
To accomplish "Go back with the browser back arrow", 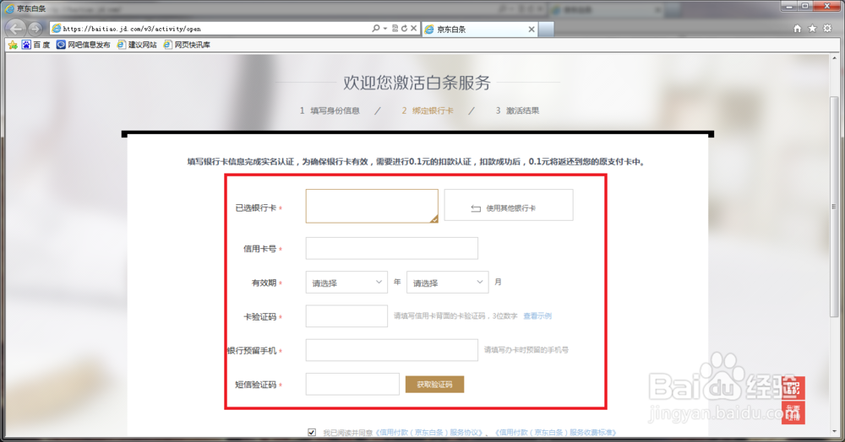I will 16,29.
